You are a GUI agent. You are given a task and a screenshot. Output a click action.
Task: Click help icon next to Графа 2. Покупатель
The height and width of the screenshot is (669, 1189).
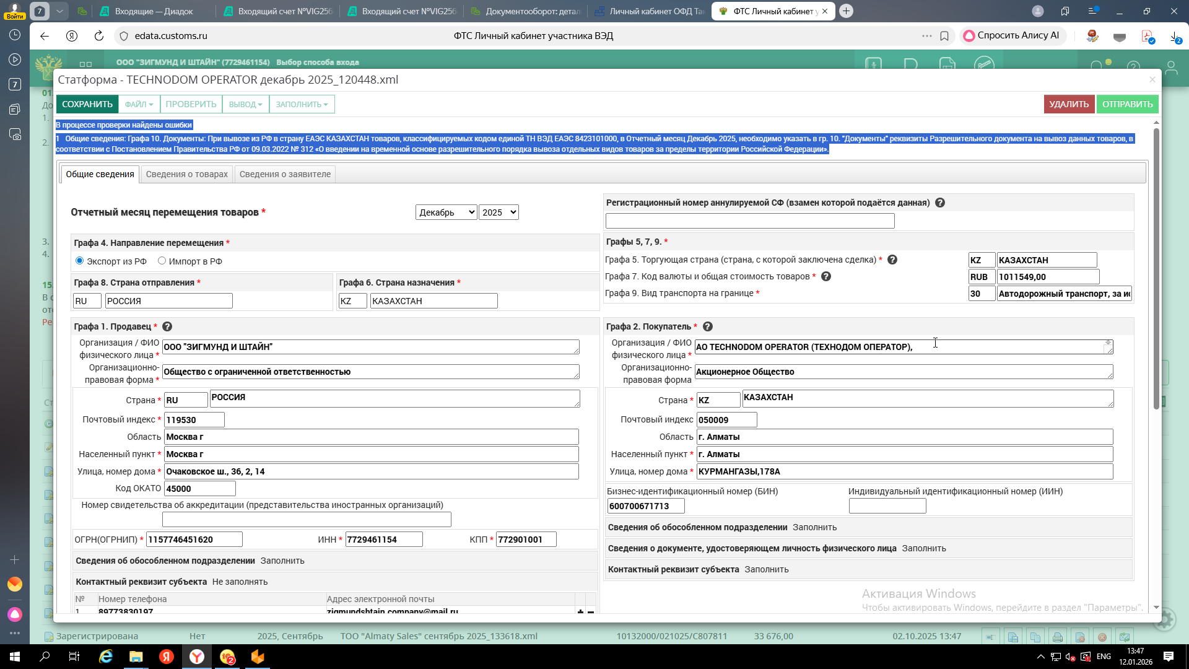coord(708,326)
